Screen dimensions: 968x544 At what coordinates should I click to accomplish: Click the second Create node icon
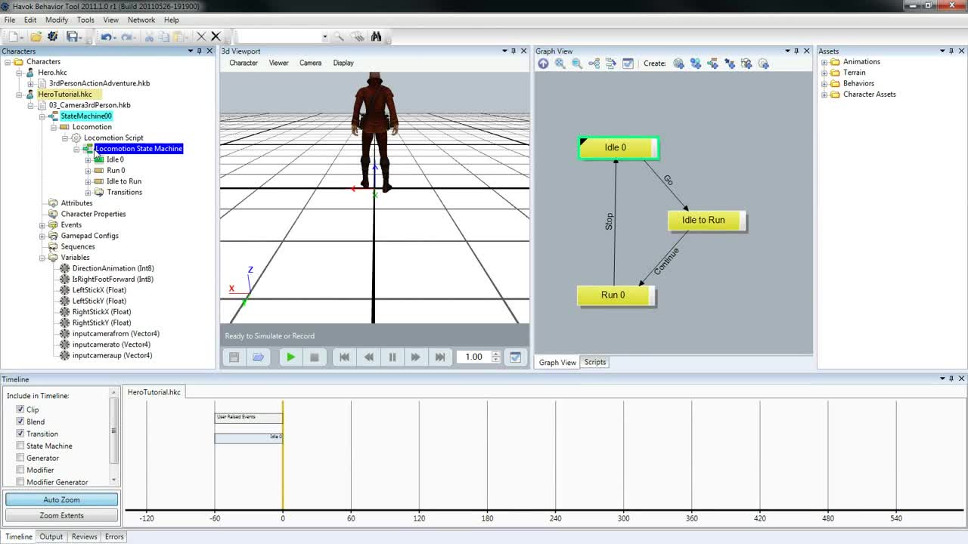696,63
